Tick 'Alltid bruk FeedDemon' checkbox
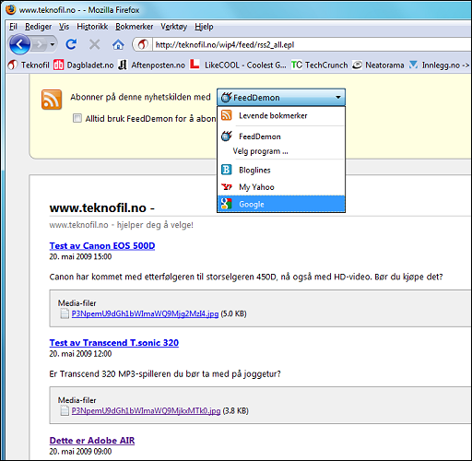 tap(77, 118)
